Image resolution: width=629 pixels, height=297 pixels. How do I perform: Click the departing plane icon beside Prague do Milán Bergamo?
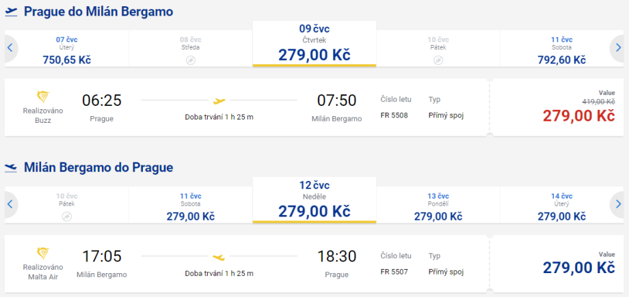point(11,12)
